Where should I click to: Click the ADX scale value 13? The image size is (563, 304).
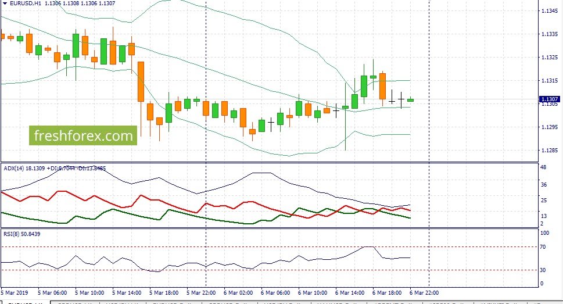(x=544, y=216)
